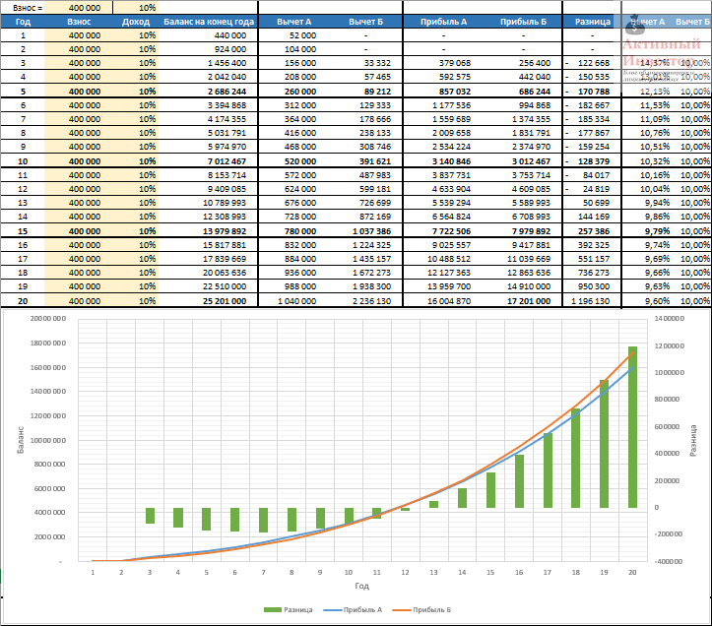Image resolution: width=712 pixels, height=626 pixels.
Task: Click the Разница column header
Action: coord(592,22)
